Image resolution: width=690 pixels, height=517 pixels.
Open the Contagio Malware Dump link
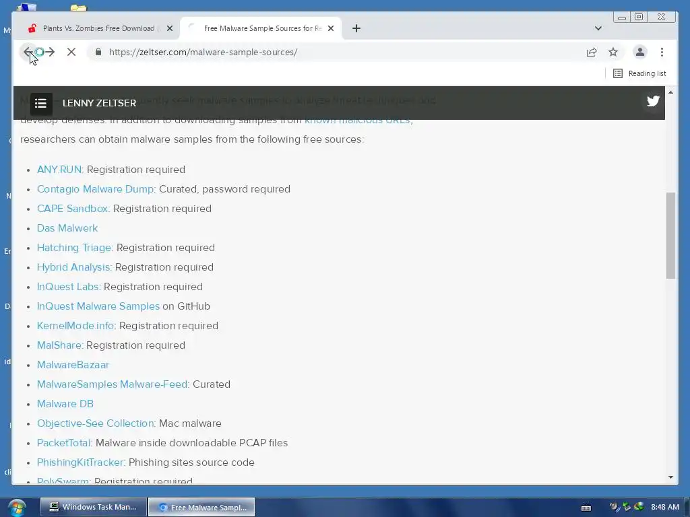click(96, 189)
